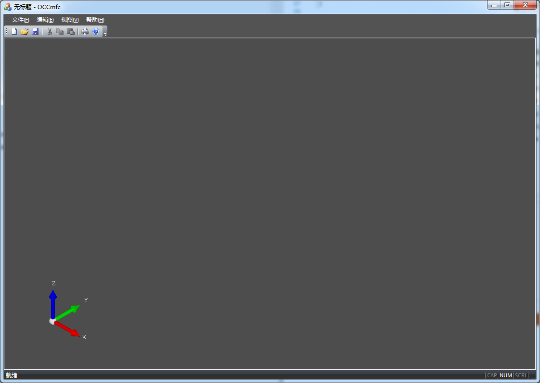Print using the printer icon
This screenshot has height=383, width=540.
pos(85,31)
